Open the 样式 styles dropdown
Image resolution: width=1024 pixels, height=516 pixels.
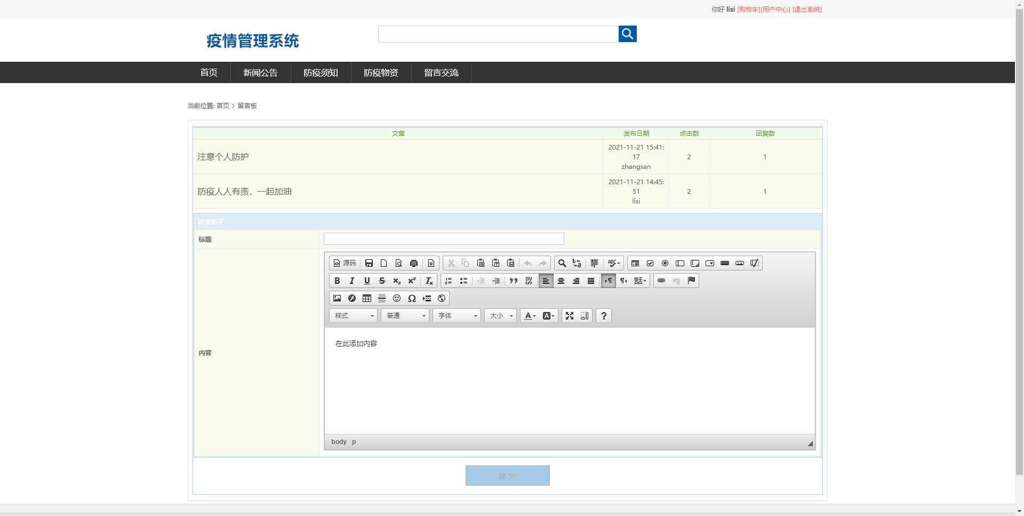pos(354,316)
